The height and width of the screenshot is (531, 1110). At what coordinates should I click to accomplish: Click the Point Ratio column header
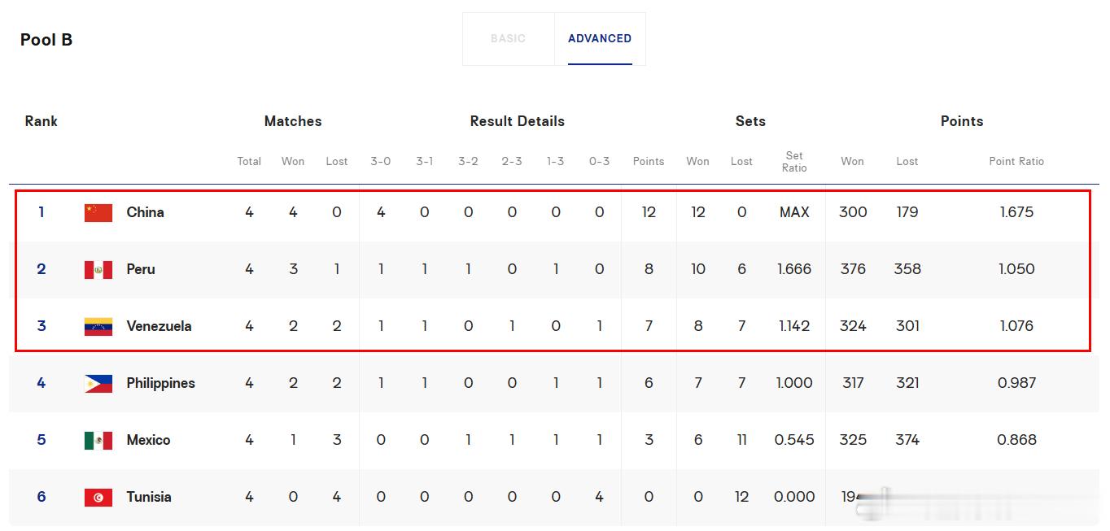[x=1016, y=161]
